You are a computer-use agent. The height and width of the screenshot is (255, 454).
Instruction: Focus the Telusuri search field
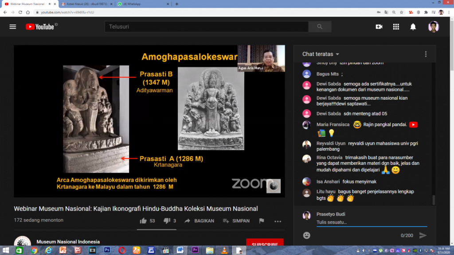click(206, 27)
